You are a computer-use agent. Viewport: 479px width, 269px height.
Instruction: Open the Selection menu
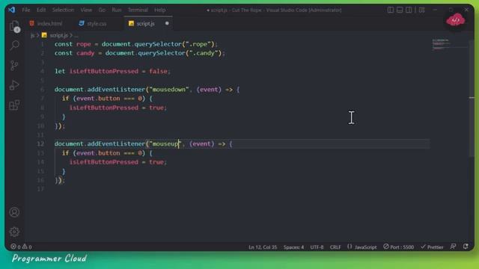[x=63, y=10]
